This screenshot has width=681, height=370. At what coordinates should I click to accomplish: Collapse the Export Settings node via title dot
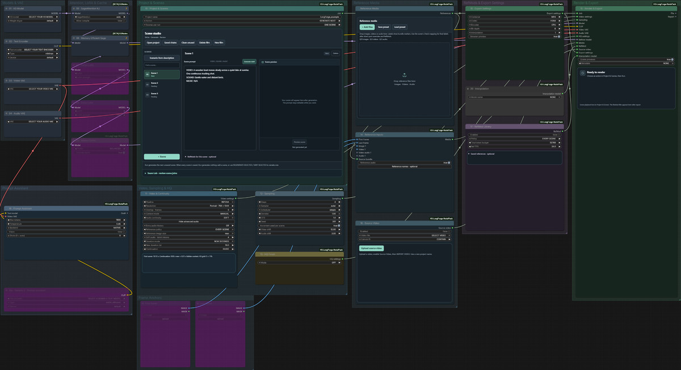(x=468, y=8)
